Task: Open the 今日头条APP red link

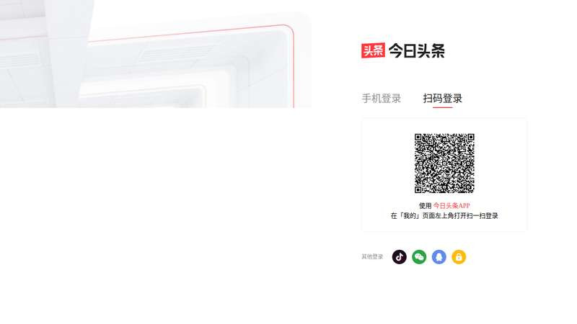Action: point(452,206)
